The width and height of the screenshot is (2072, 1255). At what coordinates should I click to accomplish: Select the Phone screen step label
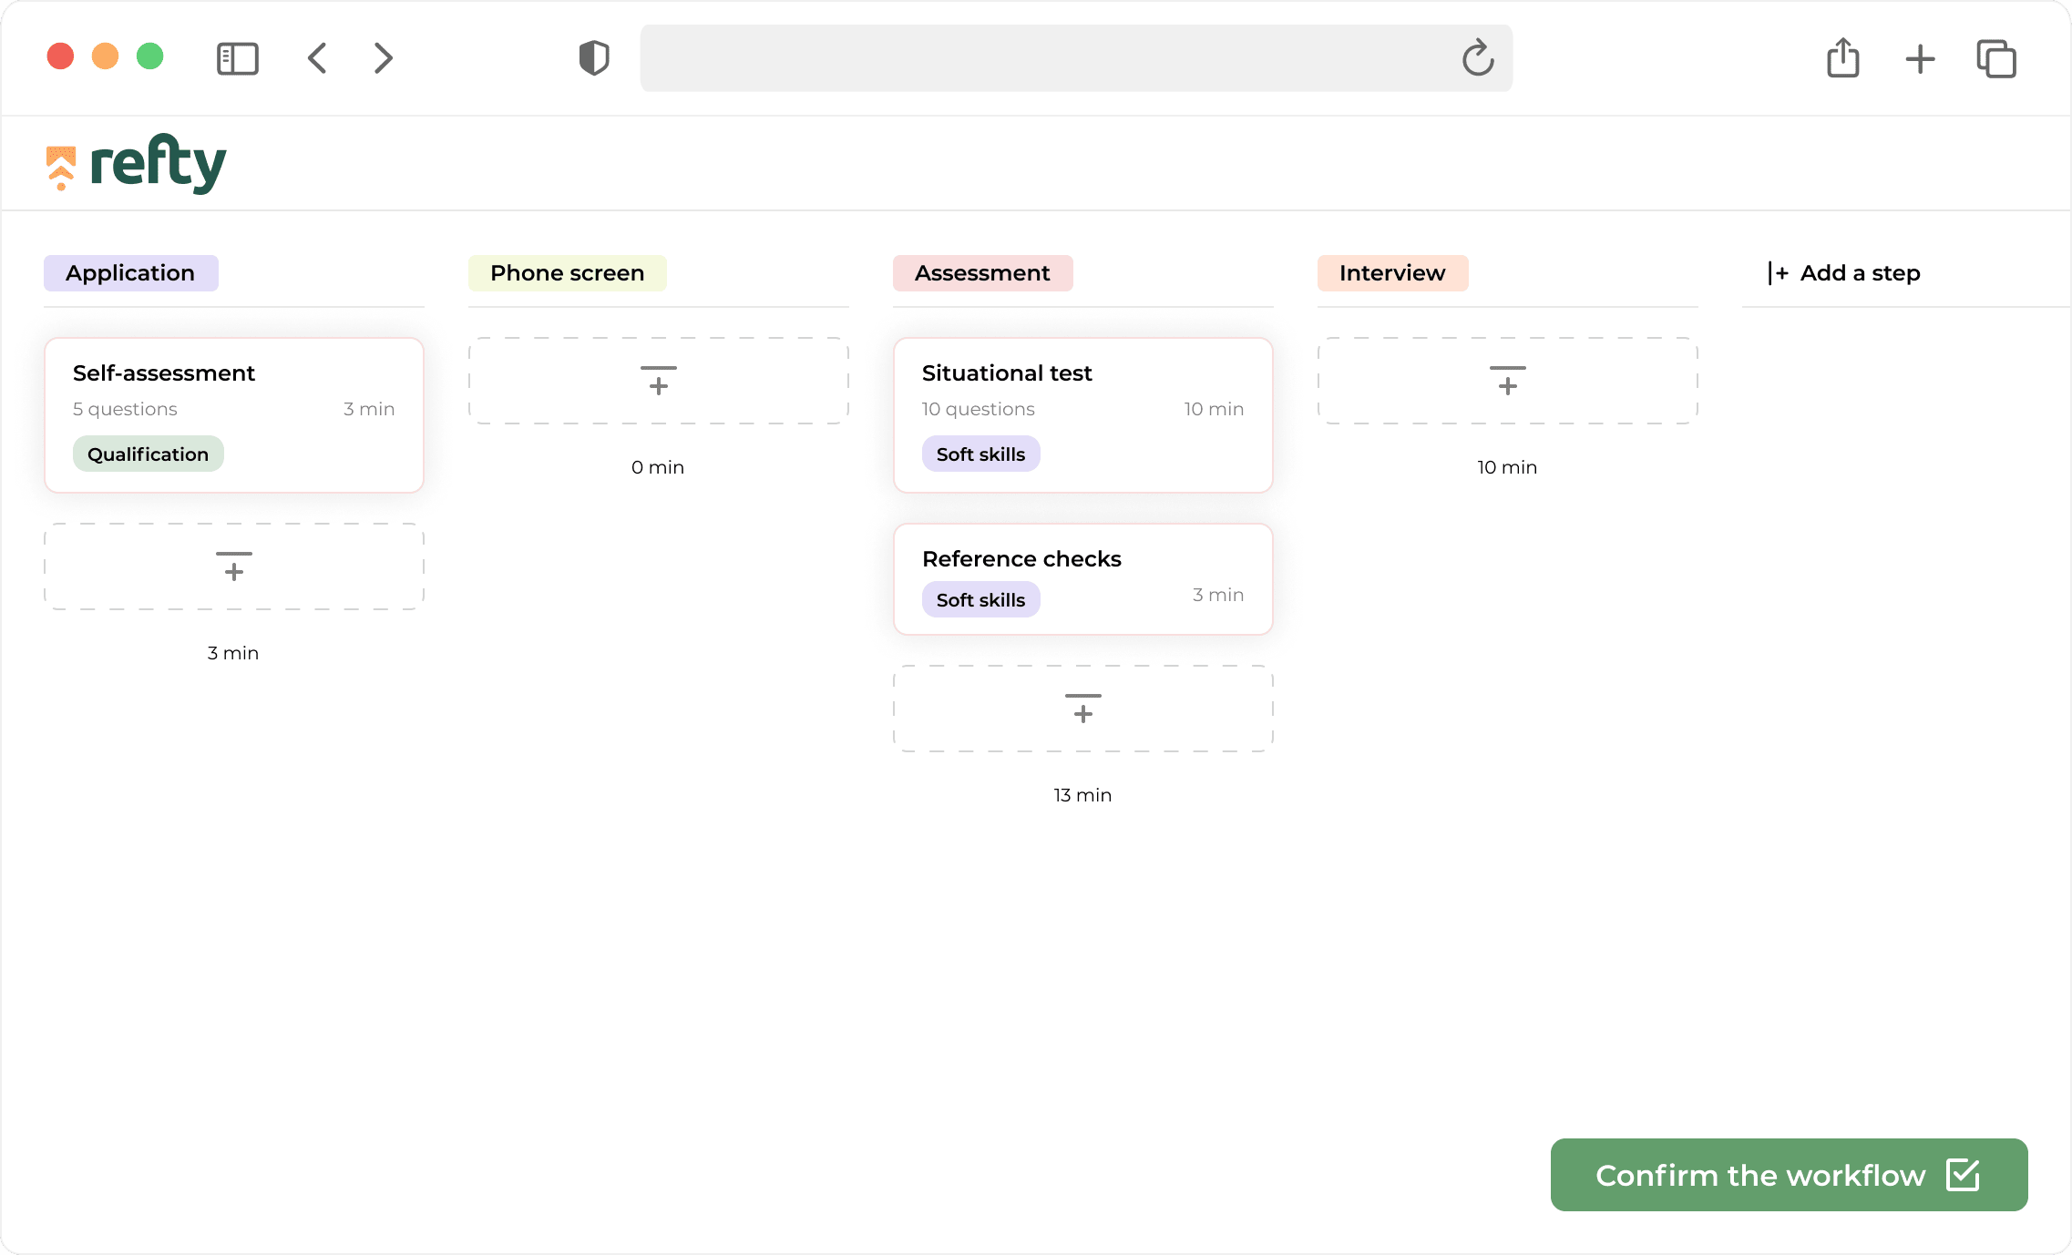(567, 273)
